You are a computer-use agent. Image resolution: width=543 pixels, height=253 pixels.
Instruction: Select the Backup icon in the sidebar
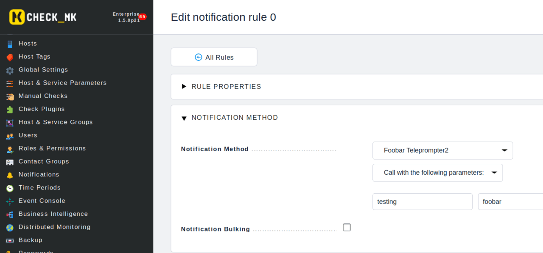click(9, 240)
